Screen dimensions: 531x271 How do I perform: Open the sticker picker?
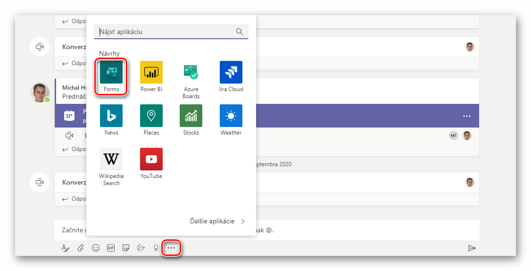click(126, 248)
